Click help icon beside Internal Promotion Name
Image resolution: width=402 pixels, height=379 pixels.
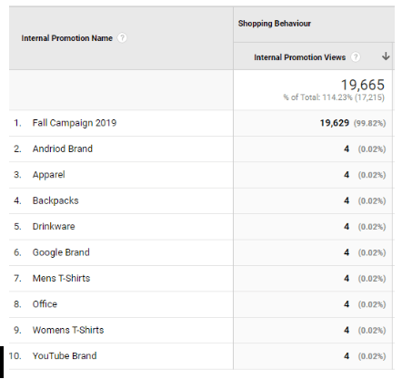click(x=122, y=38)
